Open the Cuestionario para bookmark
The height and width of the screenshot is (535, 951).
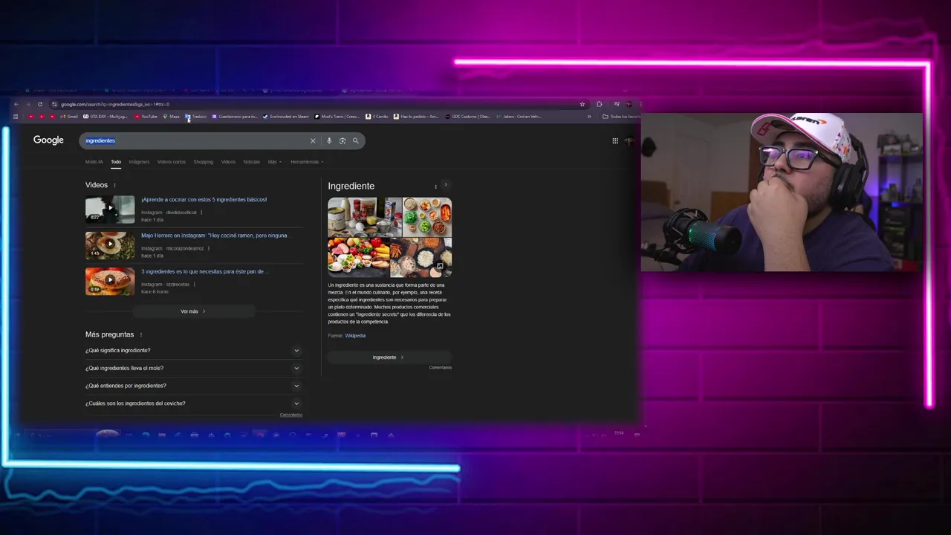click(235, 117)
